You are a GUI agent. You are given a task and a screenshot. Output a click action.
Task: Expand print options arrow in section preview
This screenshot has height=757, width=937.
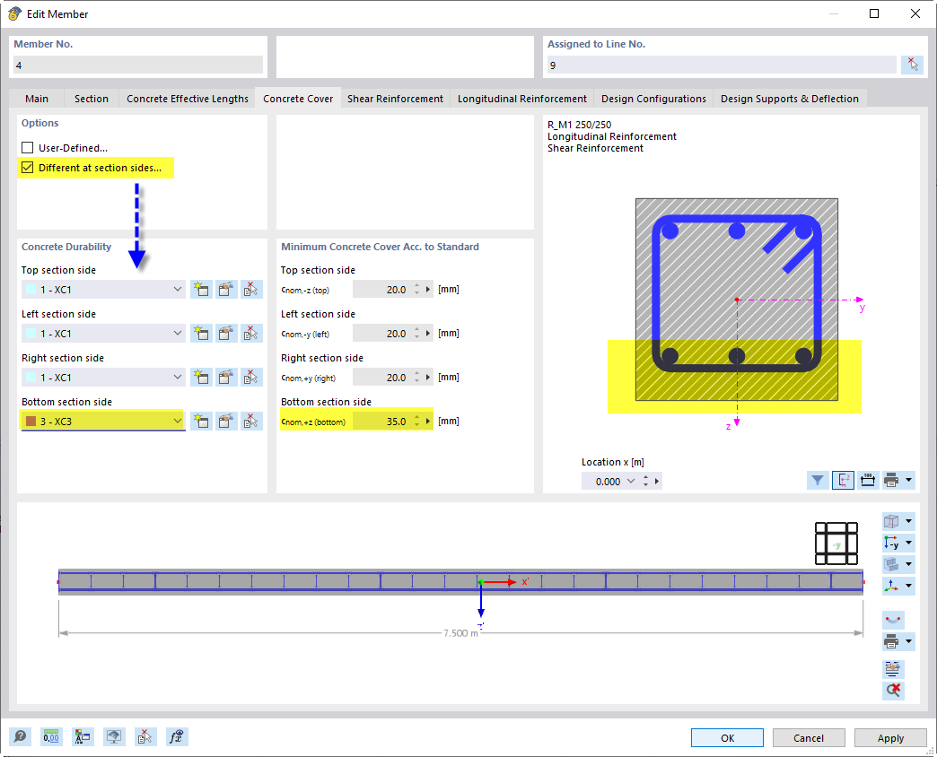click(908, 480)
